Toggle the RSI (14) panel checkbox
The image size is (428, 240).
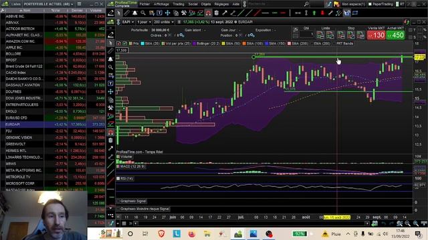pos(118,179)
